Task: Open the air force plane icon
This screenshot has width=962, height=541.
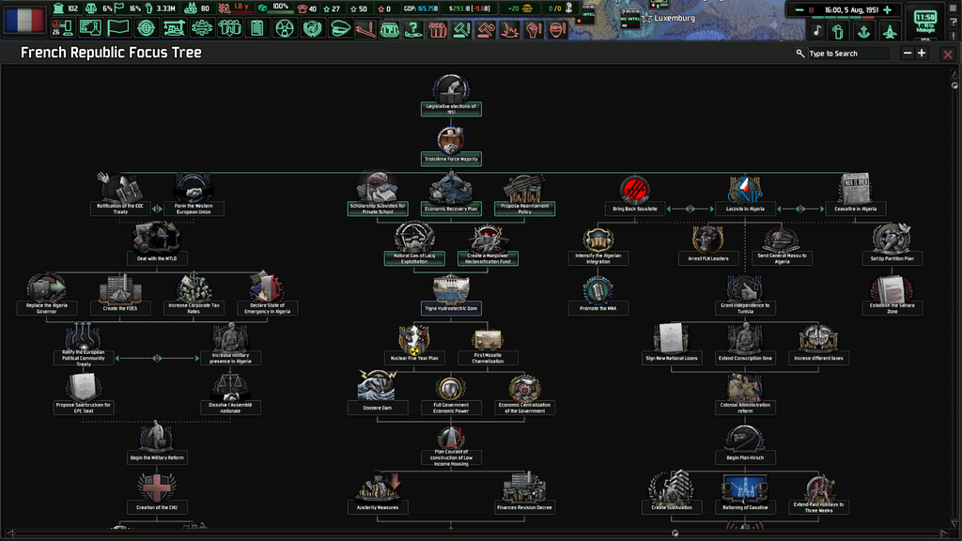Action: [890, 31]
